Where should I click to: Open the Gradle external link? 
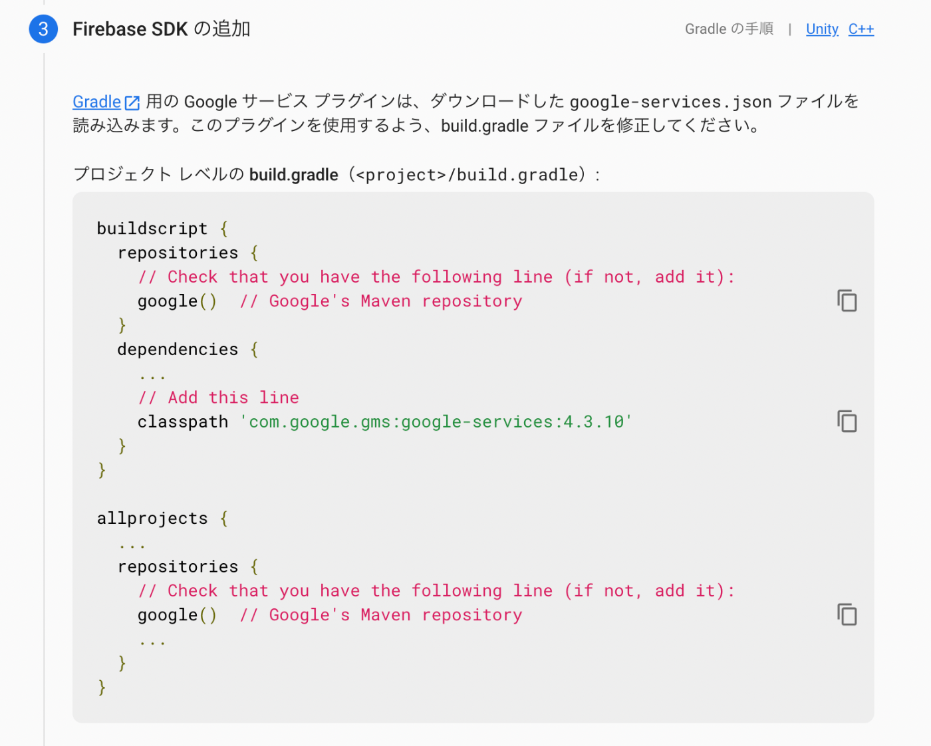click(x=96, y=102)
